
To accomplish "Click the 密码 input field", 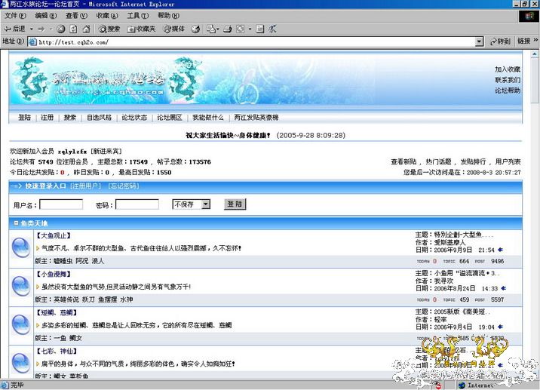I will [x=137, y=204].
